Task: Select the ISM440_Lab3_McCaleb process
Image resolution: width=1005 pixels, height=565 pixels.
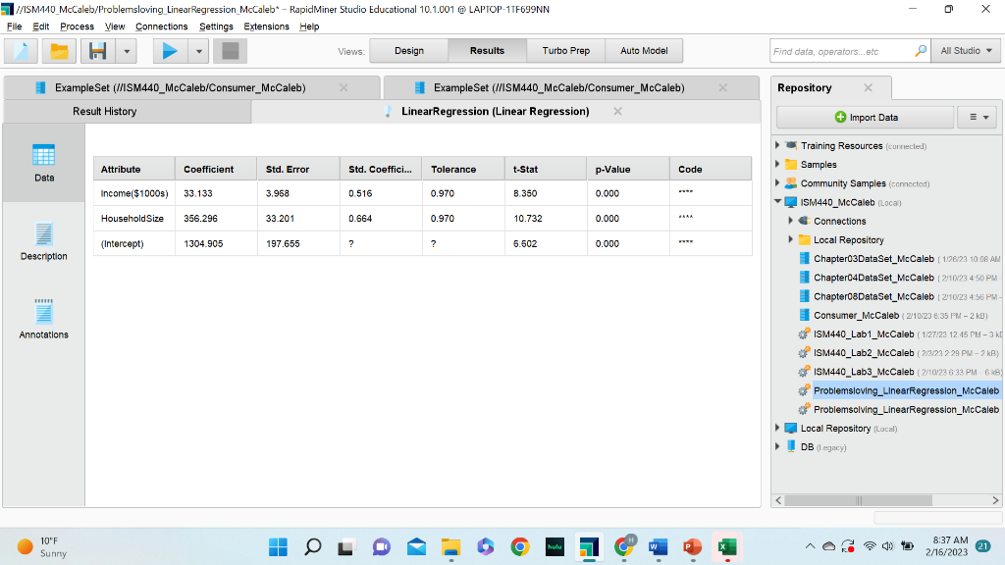Action: coord(864,372)
